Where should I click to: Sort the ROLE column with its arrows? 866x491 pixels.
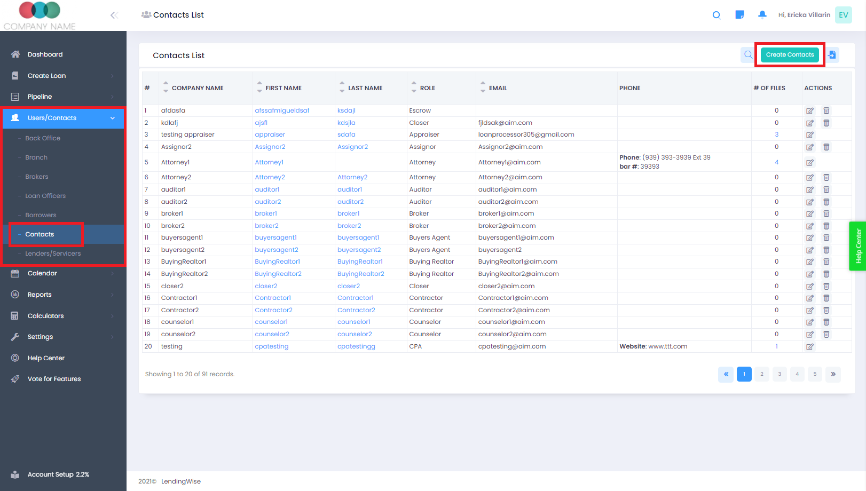point(414,88)
